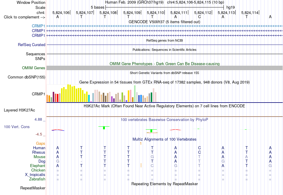
Task: Click the Common dbSNP(155) track label
Action: click(27, 77)
